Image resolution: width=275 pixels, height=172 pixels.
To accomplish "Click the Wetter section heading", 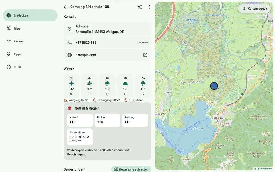I will click(69, 69).
